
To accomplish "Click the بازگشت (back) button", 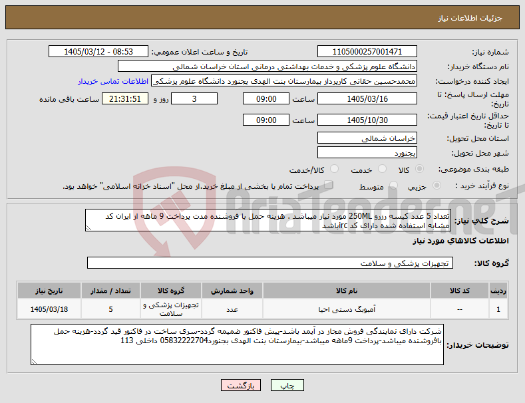I will [241, 385].
